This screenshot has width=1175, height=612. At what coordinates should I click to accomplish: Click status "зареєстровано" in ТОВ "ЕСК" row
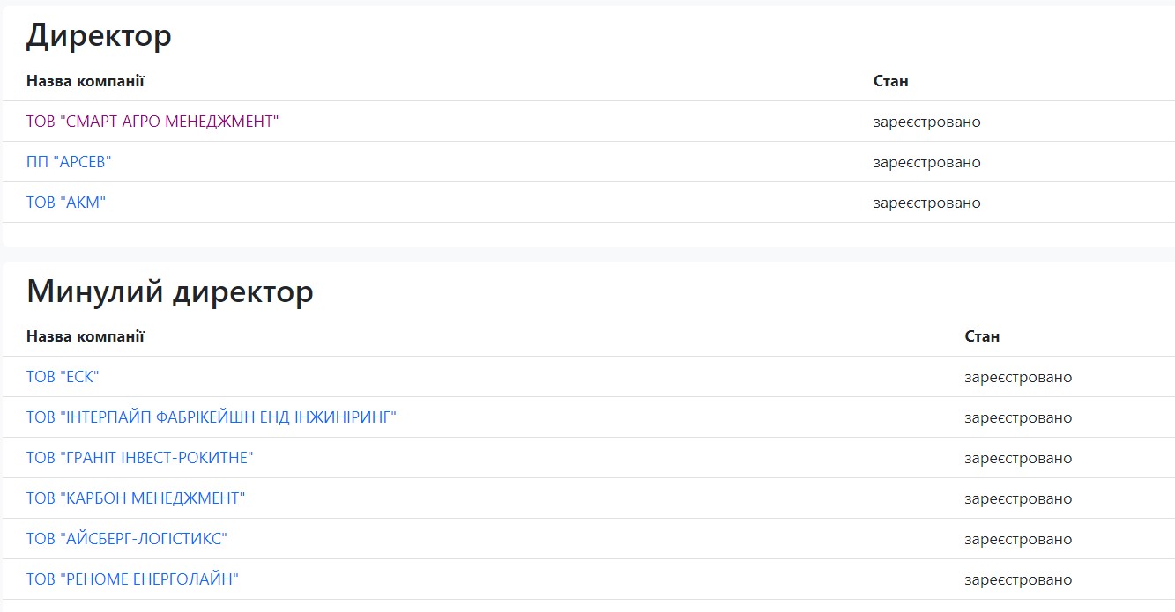tap(1018, 377)
